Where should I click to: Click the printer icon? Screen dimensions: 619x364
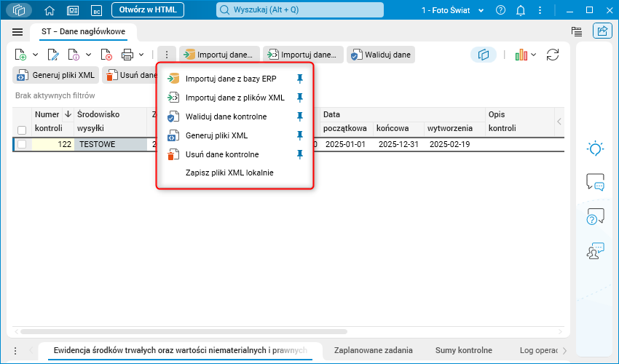tap(127, 55)
